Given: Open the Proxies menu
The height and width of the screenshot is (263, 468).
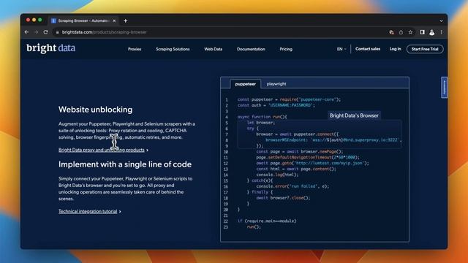Looking at the screenshot, I should click(135, 49).
